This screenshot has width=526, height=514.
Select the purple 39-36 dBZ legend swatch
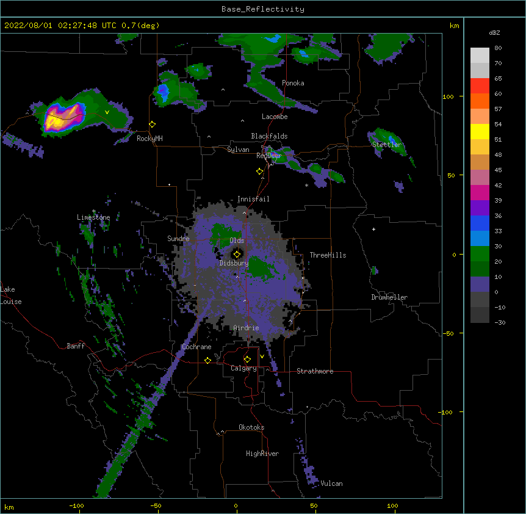click(x=480, y=208)
